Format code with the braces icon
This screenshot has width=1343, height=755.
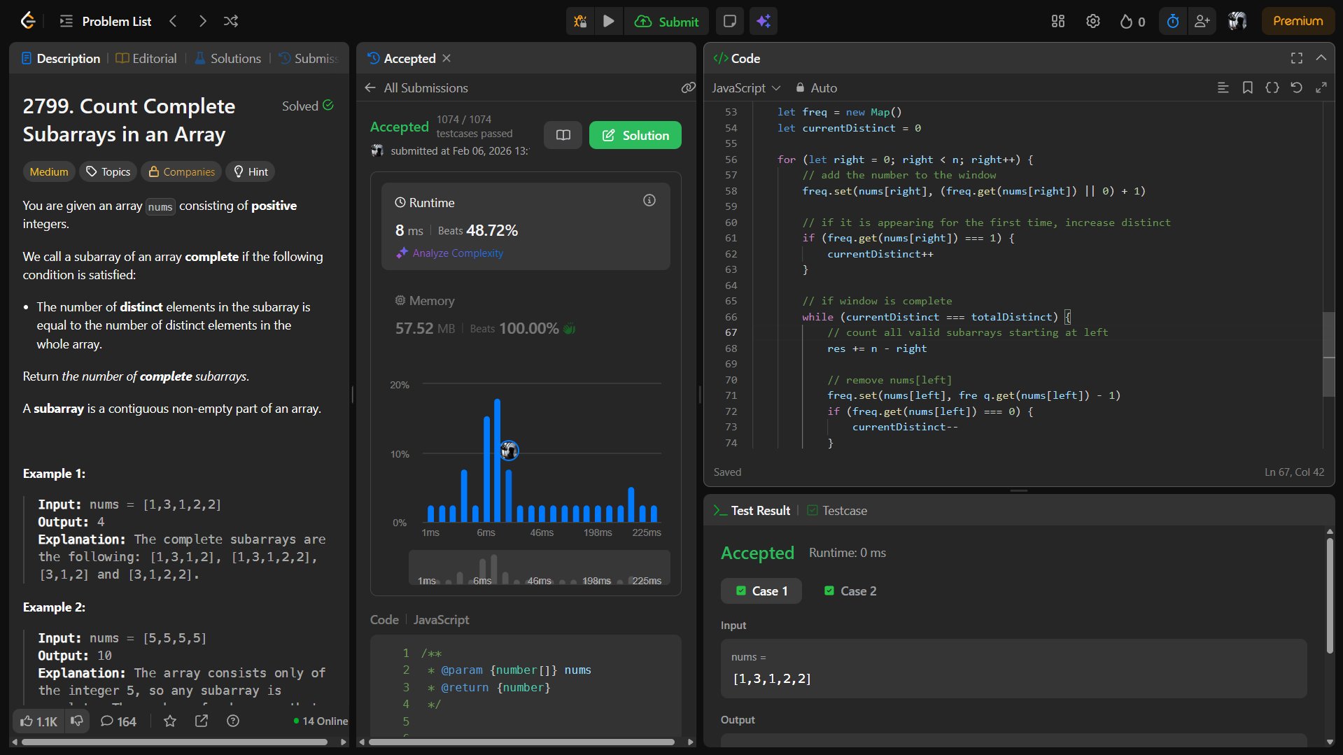point(1272,87)
